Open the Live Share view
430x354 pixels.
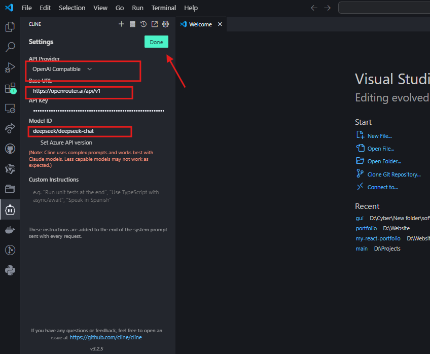[x=10, y=128]
